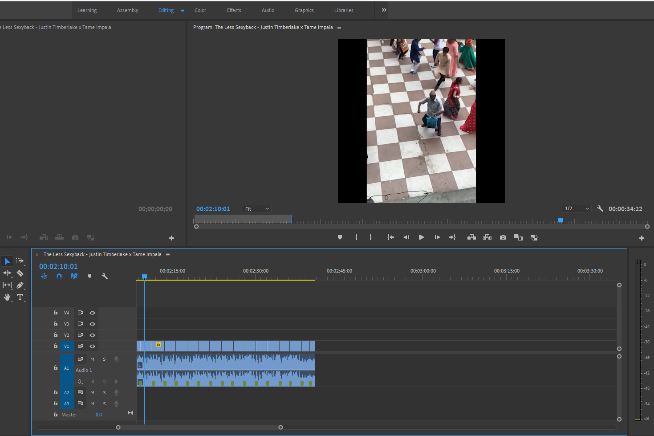Solo track A1
Image resolution: width=654 pixels, height=436 pixels.
(104, 359)
